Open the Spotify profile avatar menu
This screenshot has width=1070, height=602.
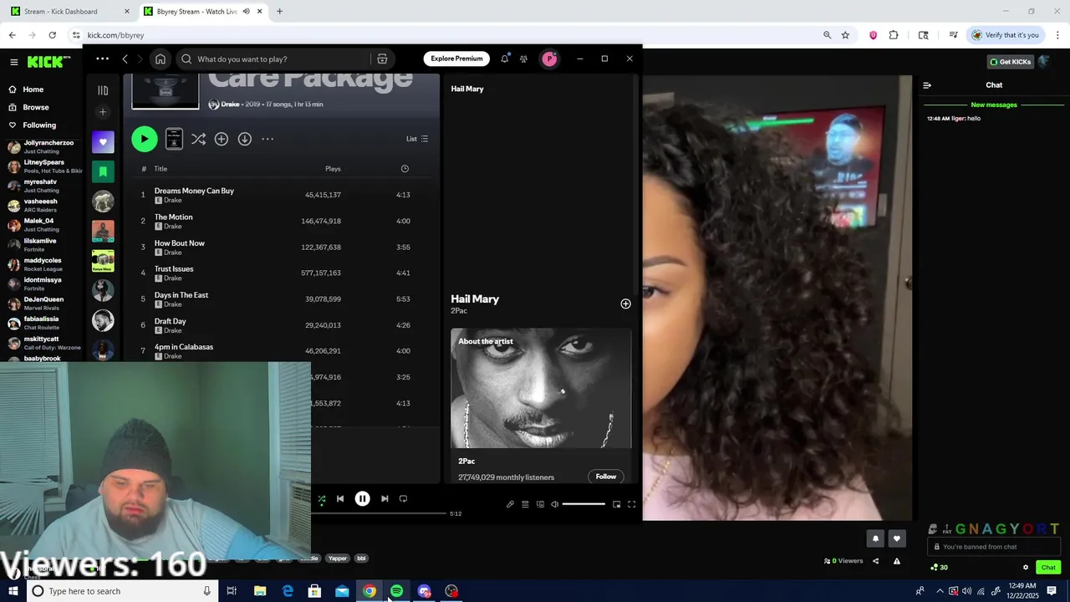(x=549, y=59)
